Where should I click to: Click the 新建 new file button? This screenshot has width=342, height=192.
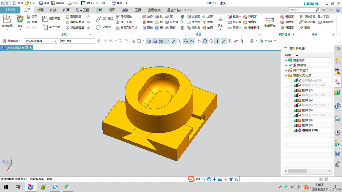pos(18,3)
